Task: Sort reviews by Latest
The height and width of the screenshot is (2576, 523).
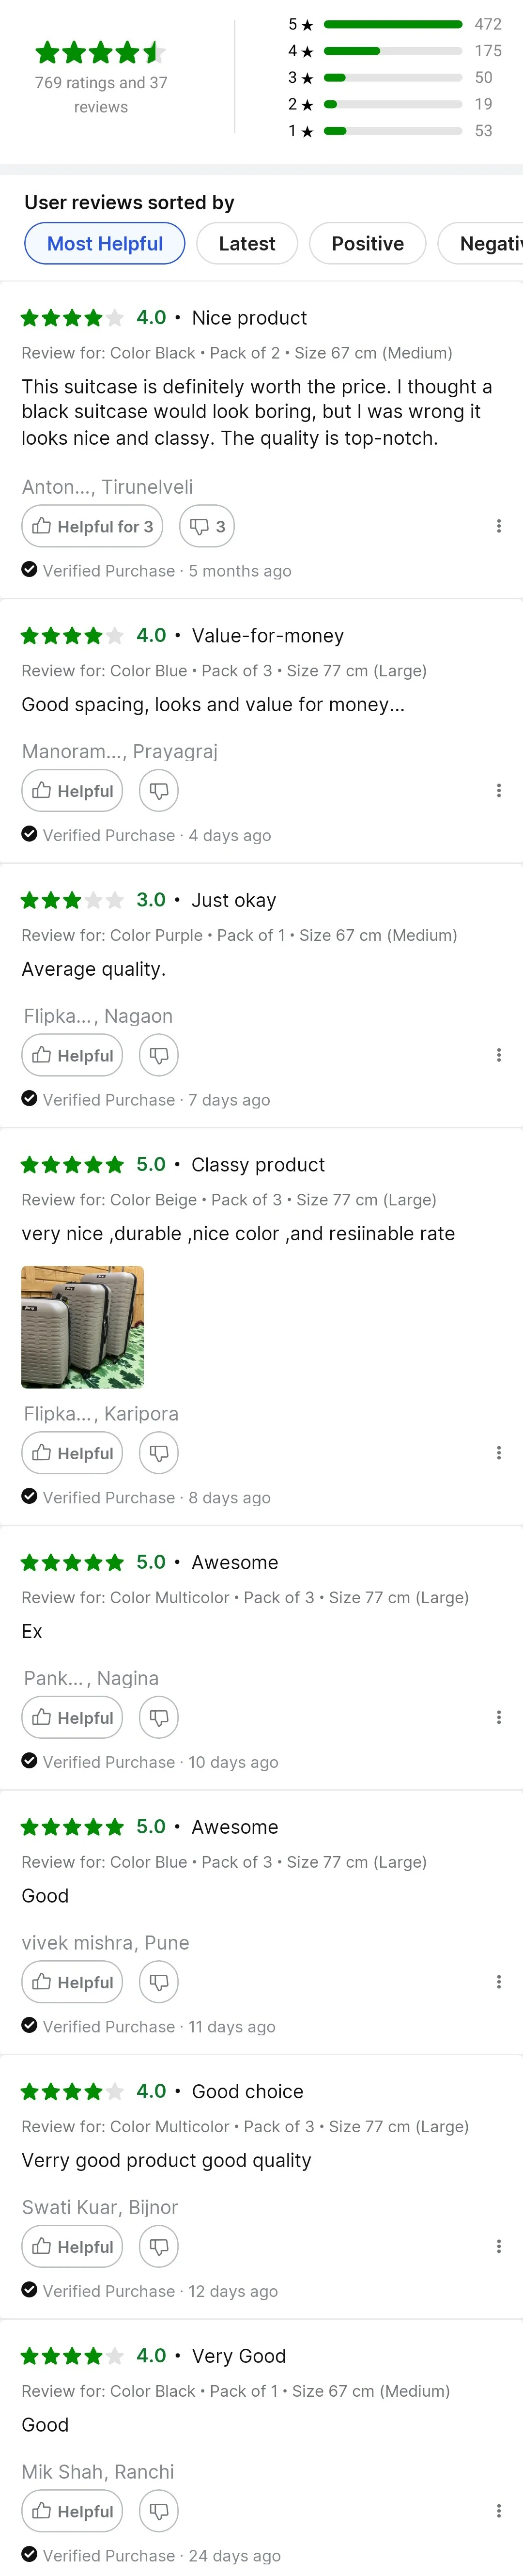Action: click(x=247, y=243)
